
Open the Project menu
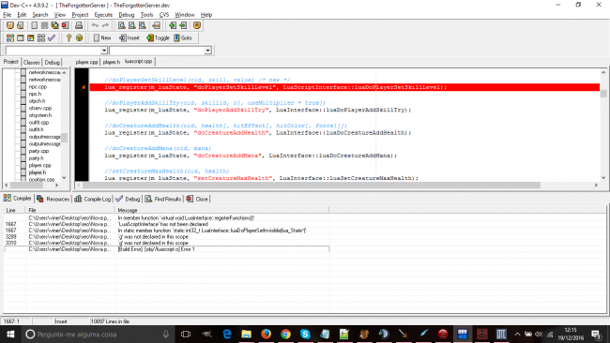point(80,15)
